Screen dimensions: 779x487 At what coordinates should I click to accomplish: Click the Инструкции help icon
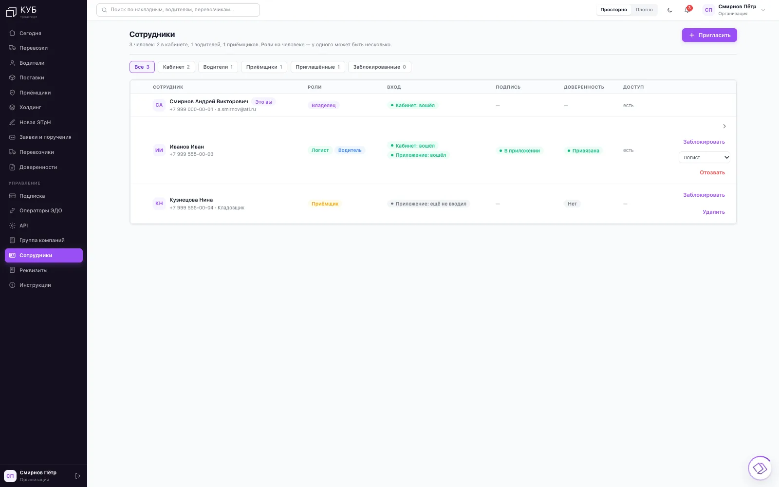pyautogui.click(x=12, y=285)
